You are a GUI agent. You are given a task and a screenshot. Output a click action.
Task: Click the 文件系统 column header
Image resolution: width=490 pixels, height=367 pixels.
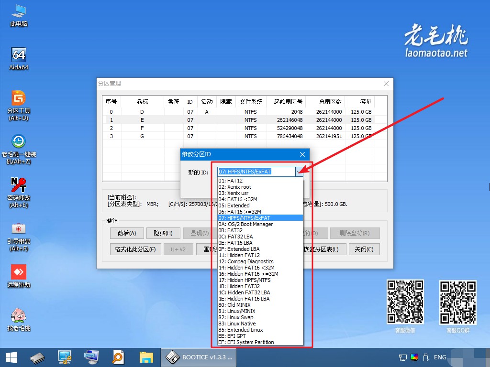click(x=251, y=102)
